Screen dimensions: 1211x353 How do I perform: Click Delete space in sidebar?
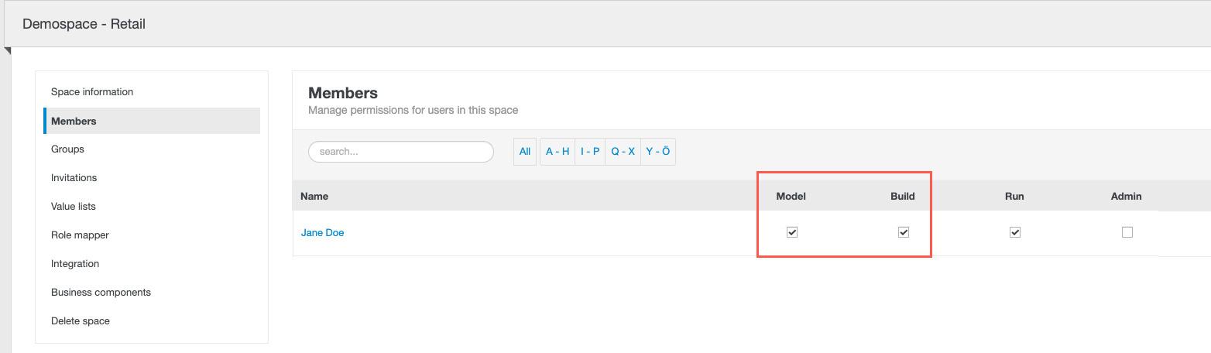click(81, 321)
